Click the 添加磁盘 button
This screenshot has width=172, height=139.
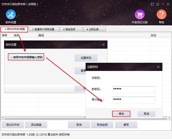click(36, 125)
